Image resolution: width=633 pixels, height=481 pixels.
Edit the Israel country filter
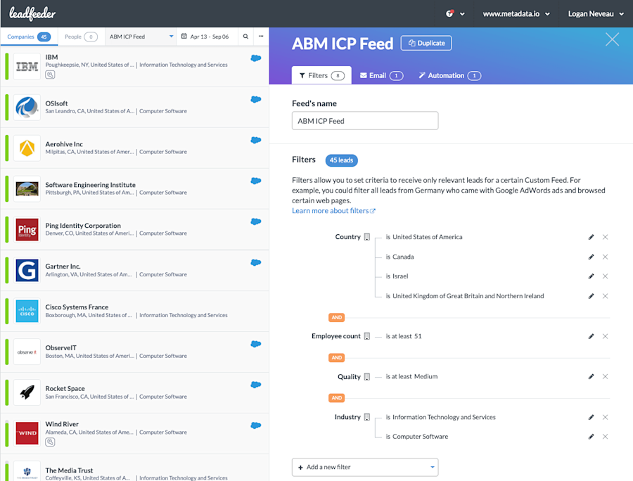pos(591,276)
